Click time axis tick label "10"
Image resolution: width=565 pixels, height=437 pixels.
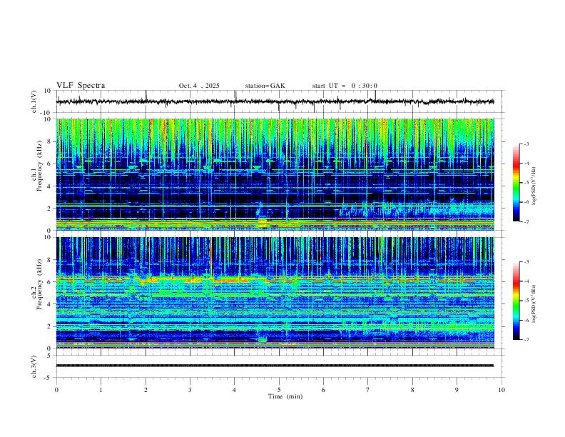click(x=502, y=390)
